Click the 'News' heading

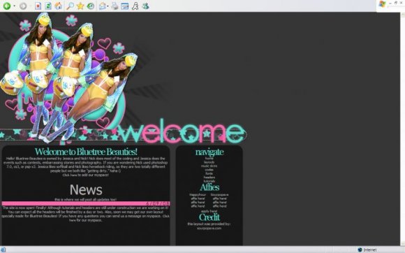[x=86, y=189]
